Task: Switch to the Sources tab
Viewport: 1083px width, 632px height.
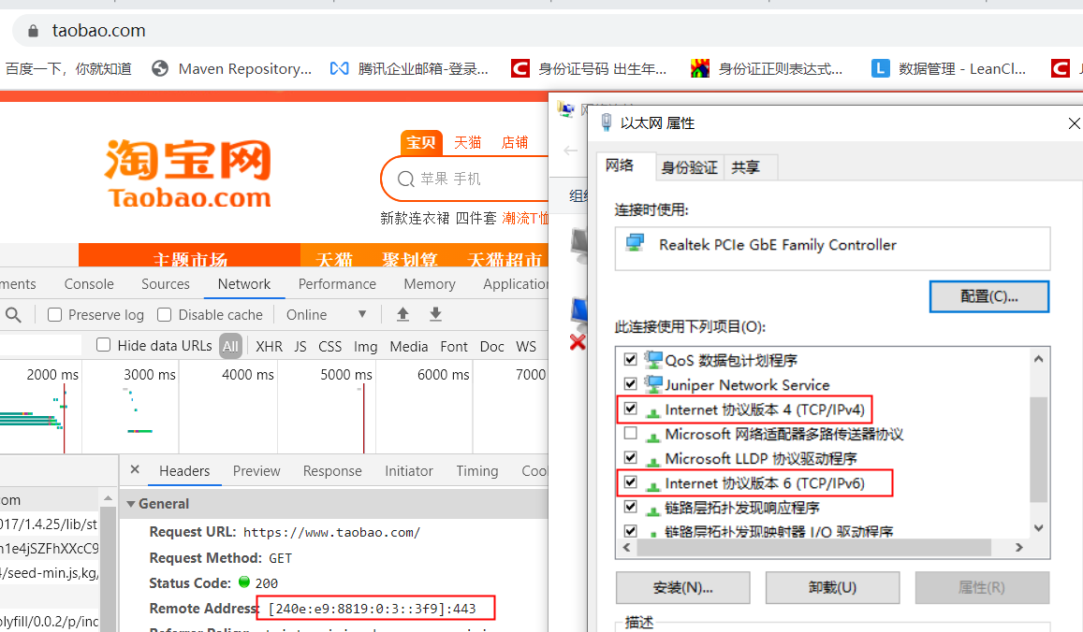Action: pyautogui.click(x=165, y=284)
